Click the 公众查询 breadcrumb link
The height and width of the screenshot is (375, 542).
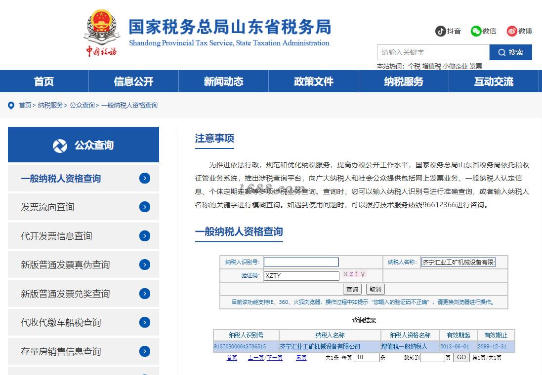83,105
